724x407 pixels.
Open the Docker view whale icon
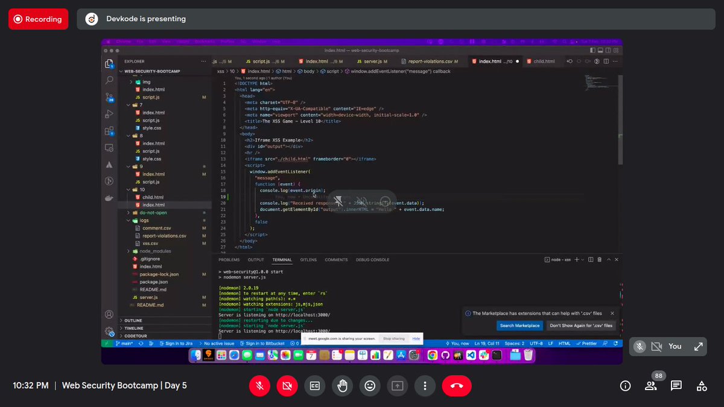click(x=109, y=198)
